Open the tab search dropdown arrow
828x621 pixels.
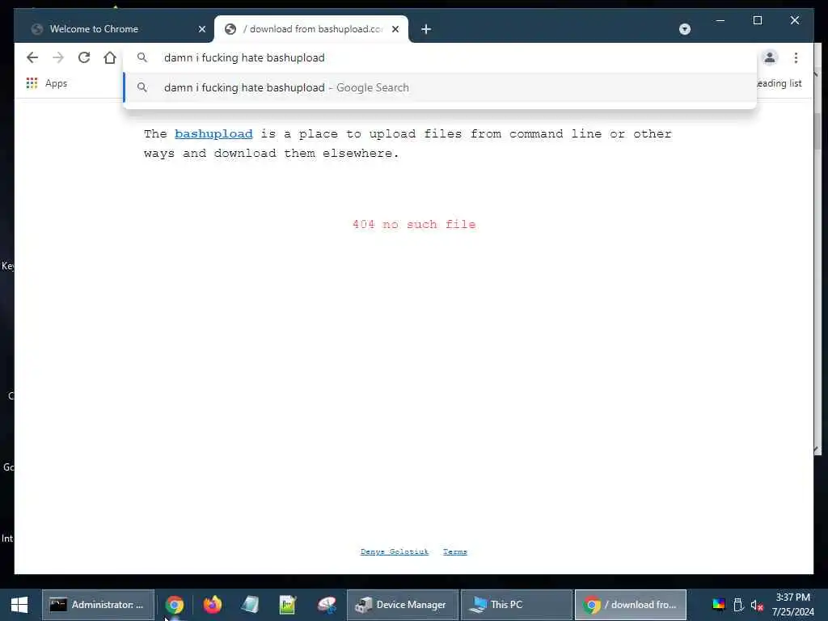click(x=684, y=29)
